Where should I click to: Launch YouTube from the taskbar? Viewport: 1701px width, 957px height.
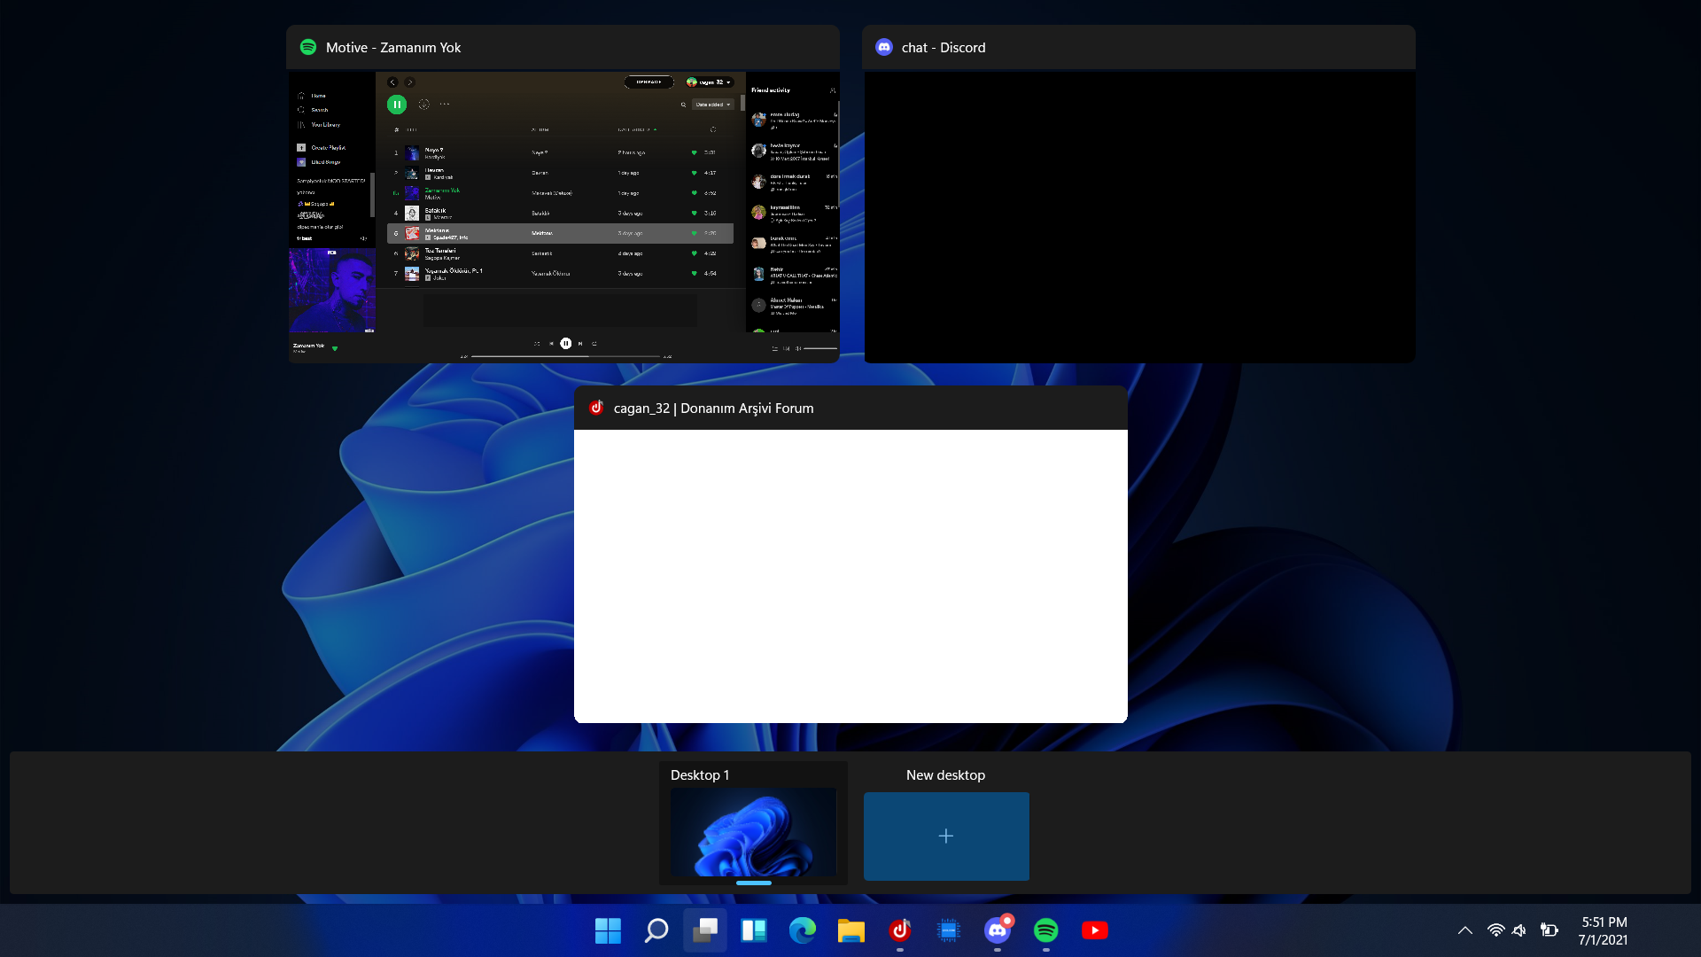(x=1095, y=930)
